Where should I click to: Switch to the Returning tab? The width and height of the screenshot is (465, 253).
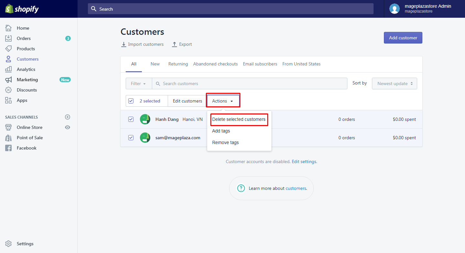coord(178,64)
